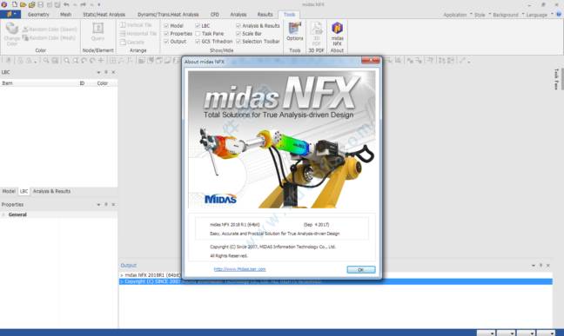Click the '(Sep 4 2017)' build date text
Screen dimensions: 564x336
pos(316,225)
